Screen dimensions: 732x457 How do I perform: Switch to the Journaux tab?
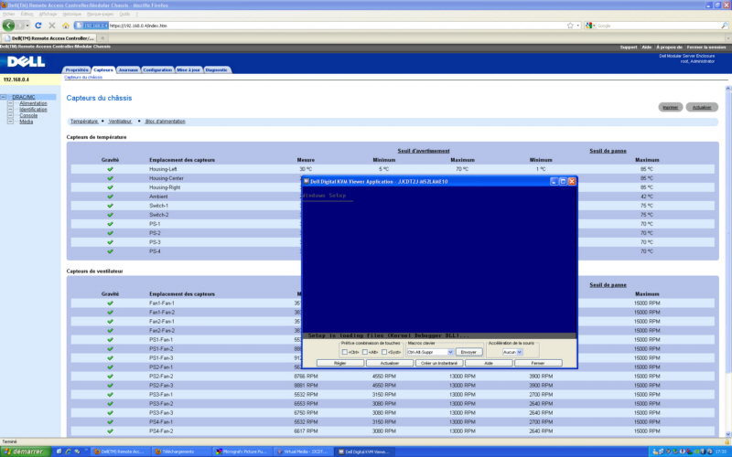point(128,70)
